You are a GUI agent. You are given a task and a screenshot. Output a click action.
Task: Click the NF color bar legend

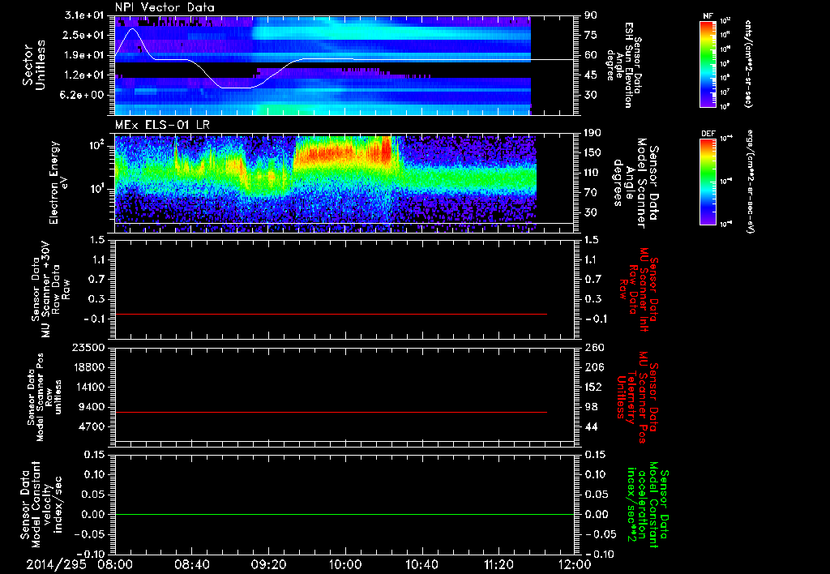pyautogui.click(x=708, y=64)
